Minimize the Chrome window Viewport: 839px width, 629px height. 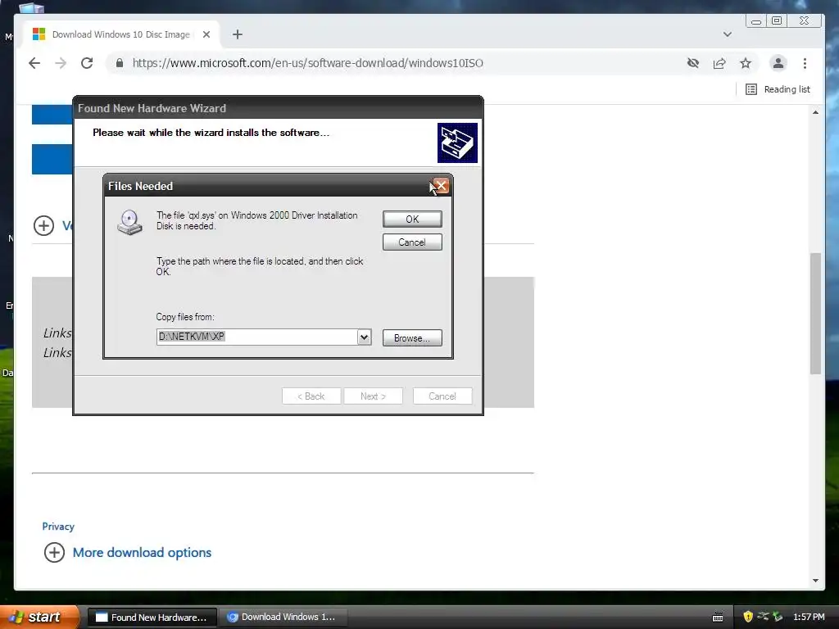coord(756,21)
